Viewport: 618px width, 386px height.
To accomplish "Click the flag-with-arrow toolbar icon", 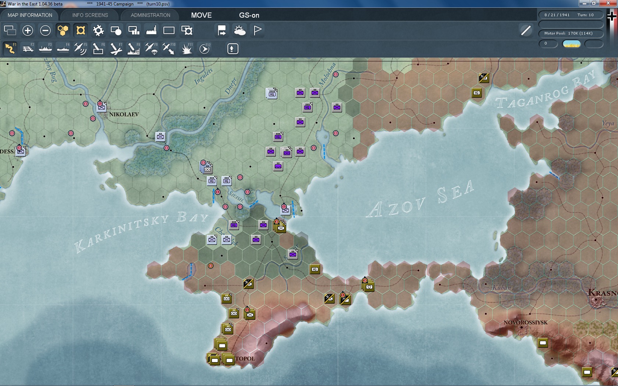I will (222, 30).
